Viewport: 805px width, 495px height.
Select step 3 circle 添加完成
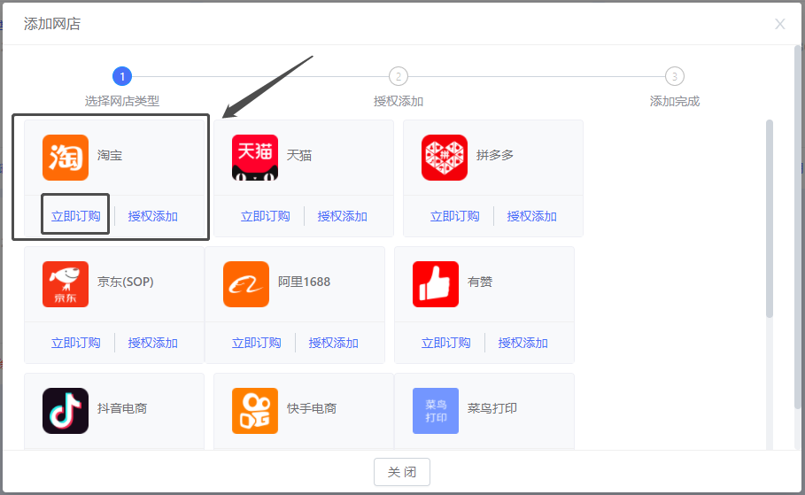point(675,76)
